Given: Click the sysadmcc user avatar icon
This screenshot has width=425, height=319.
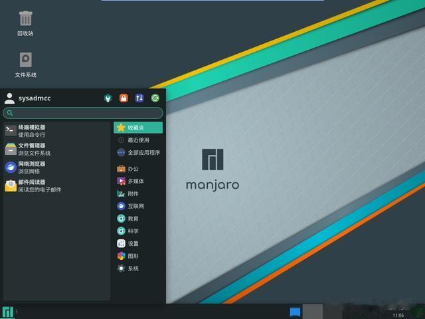Looking at the screenshot, I should pos(9,98).
